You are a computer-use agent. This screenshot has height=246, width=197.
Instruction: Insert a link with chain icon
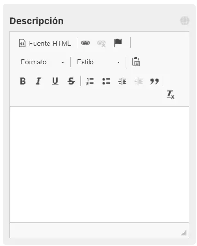coord(85,43)
